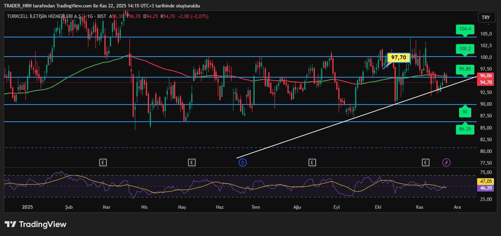The width and height of the screenshot is (501, 236).
Task: Click the TRY currency button
Action: click(486, 17)
